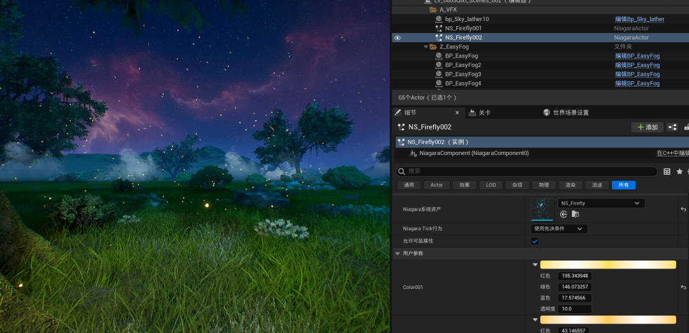The image size is (689, 333).
Task: Filter details by 流送
Action: coord(596,186)
